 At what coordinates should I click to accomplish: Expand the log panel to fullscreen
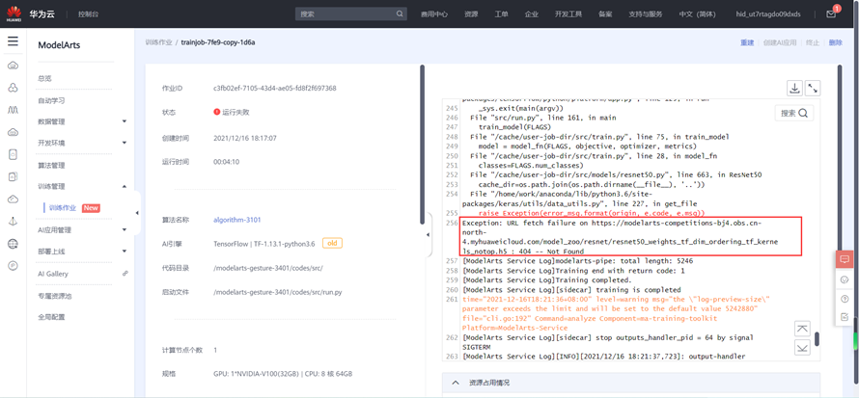(x=813, y=88)
